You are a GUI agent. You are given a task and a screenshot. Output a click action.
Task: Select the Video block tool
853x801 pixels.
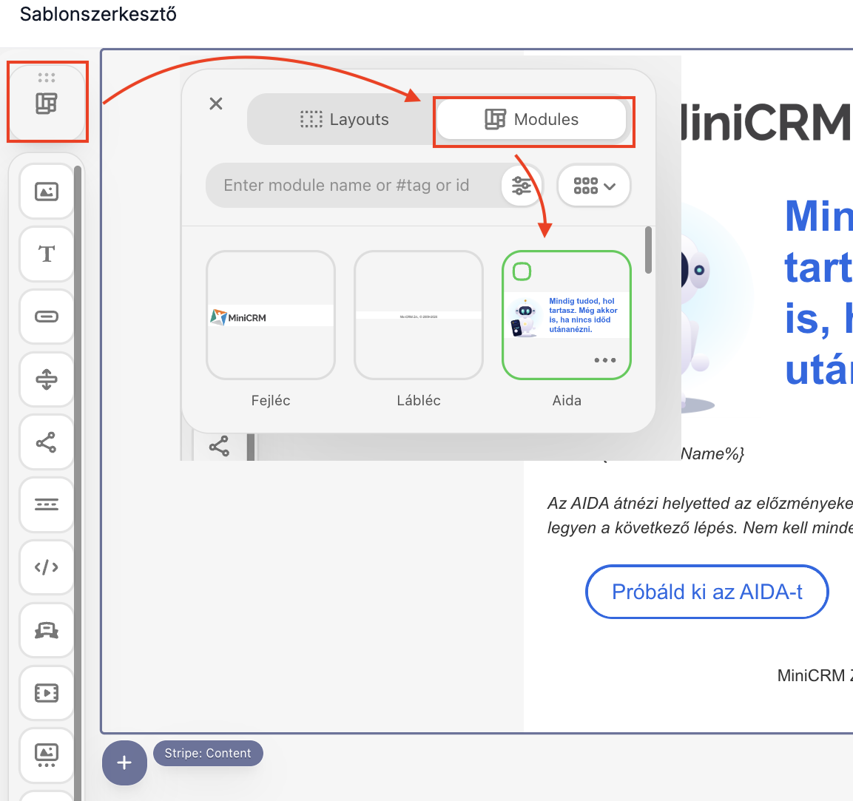click(47, 693)
